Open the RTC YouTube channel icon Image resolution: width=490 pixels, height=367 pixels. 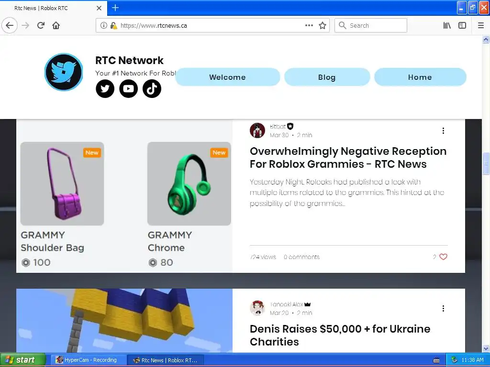(x=128, y=88)
